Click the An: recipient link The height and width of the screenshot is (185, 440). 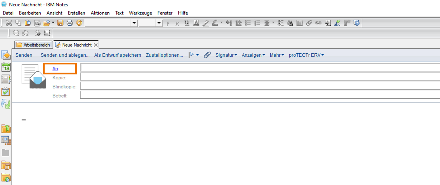pyautogui.click(x=55, y=69)
